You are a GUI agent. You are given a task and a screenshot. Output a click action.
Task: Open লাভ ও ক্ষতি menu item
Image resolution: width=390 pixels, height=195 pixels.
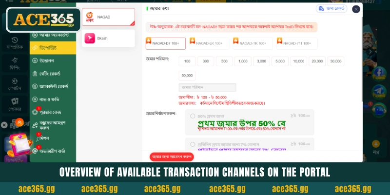tap(53, 99)
